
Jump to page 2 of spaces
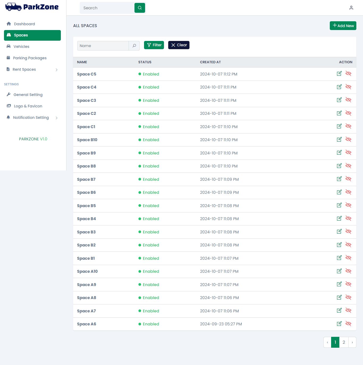pos(344,342)
